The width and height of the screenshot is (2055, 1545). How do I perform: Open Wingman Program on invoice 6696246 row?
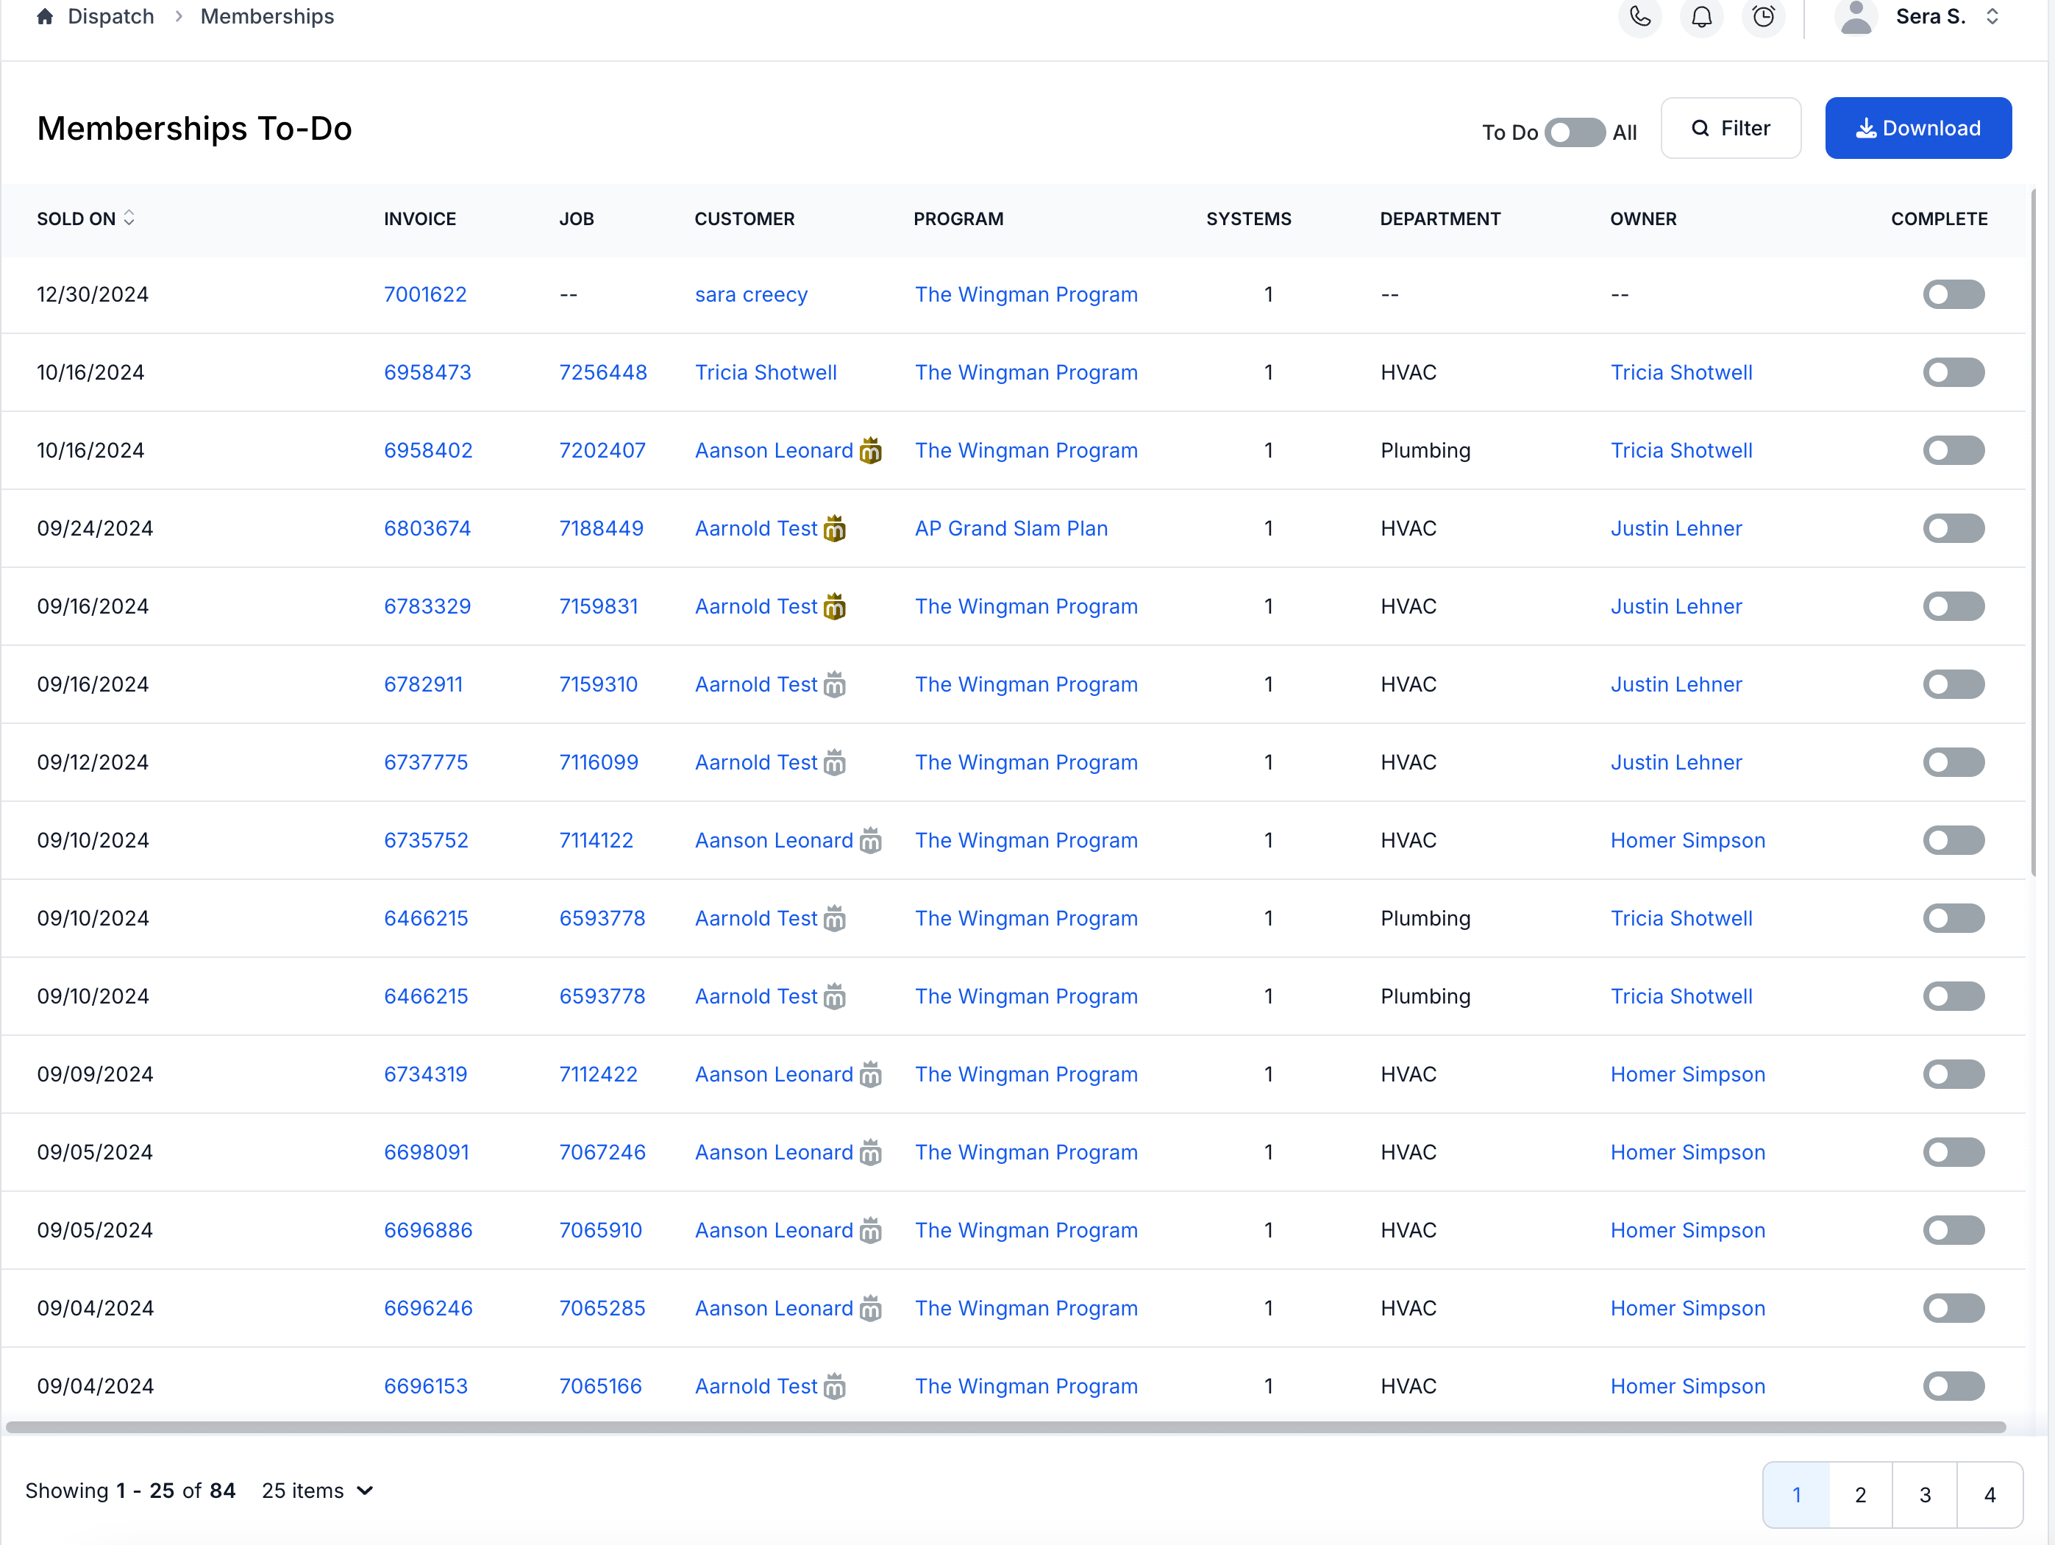coord(1027,1309)
